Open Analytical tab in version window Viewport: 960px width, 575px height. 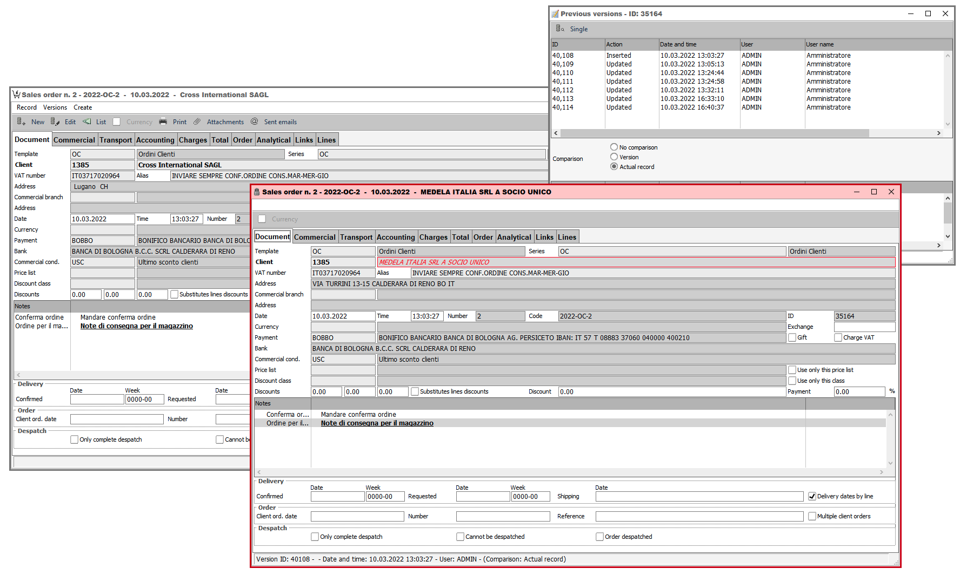514,237
